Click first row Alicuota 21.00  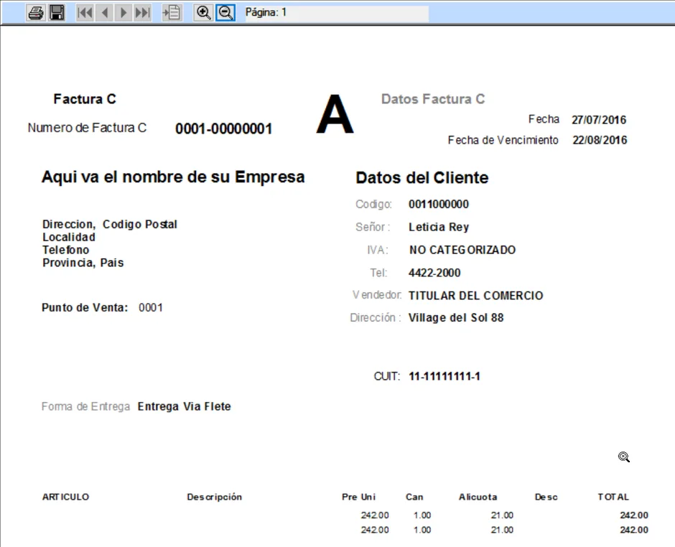coord(502,515)
